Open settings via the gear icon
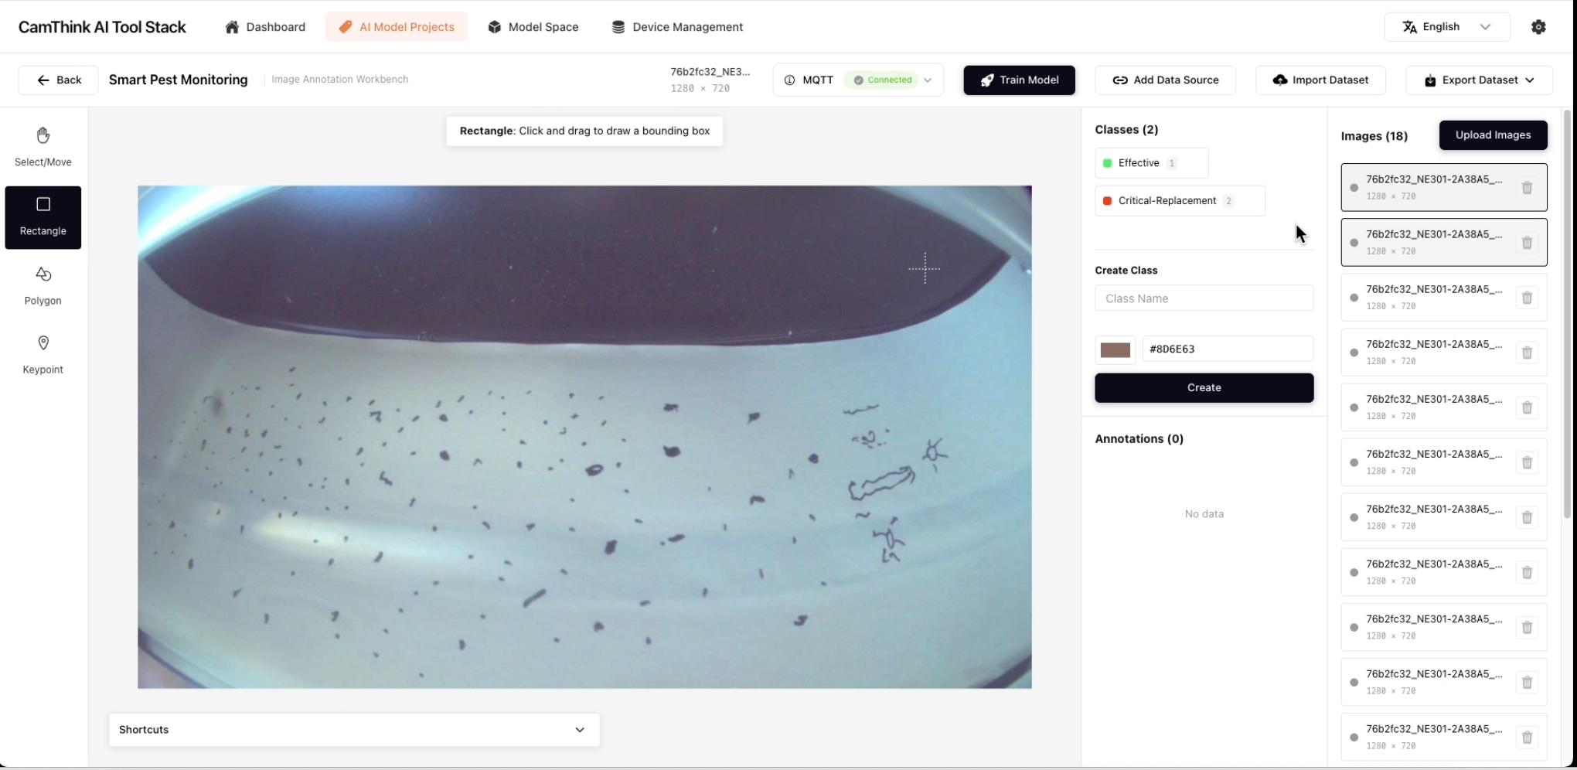 click(1538, 27)
